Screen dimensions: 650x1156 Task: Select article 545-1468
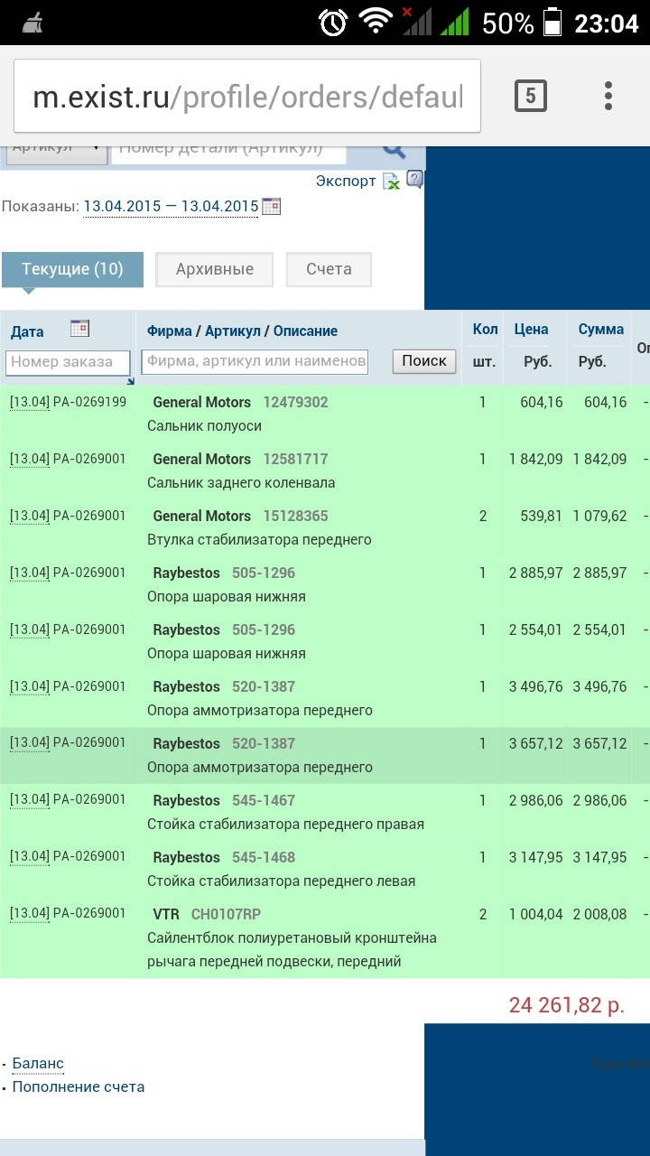264,857
